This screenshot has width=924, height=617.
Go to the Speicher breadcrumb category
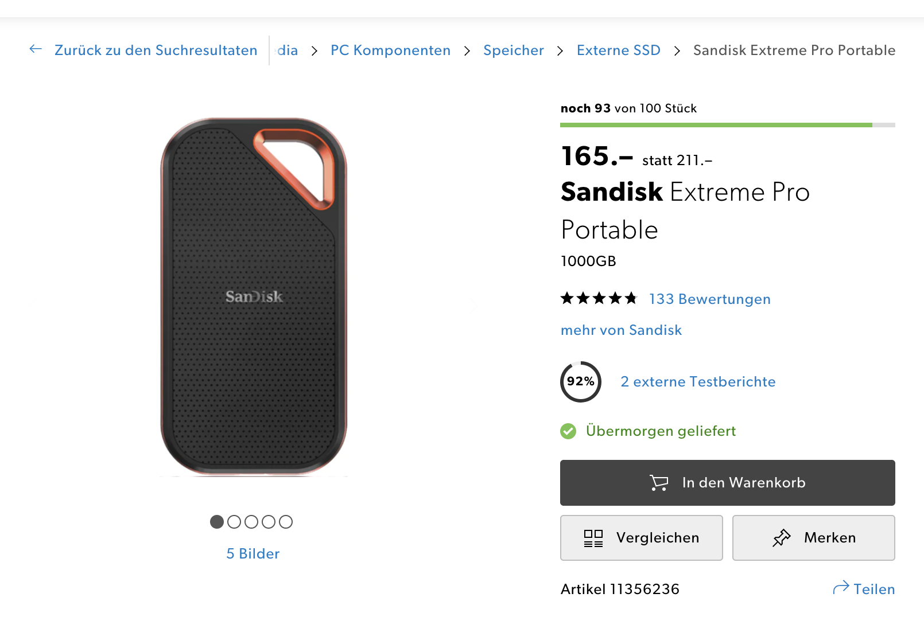point(513,50)
